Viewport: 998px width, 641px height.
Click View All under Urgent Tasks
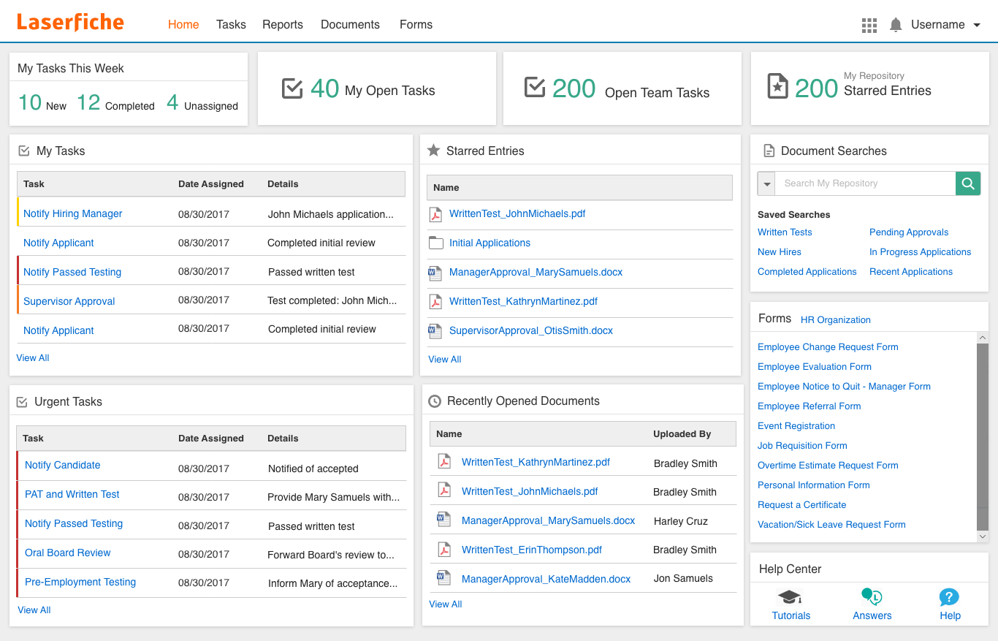coord(34,610)
